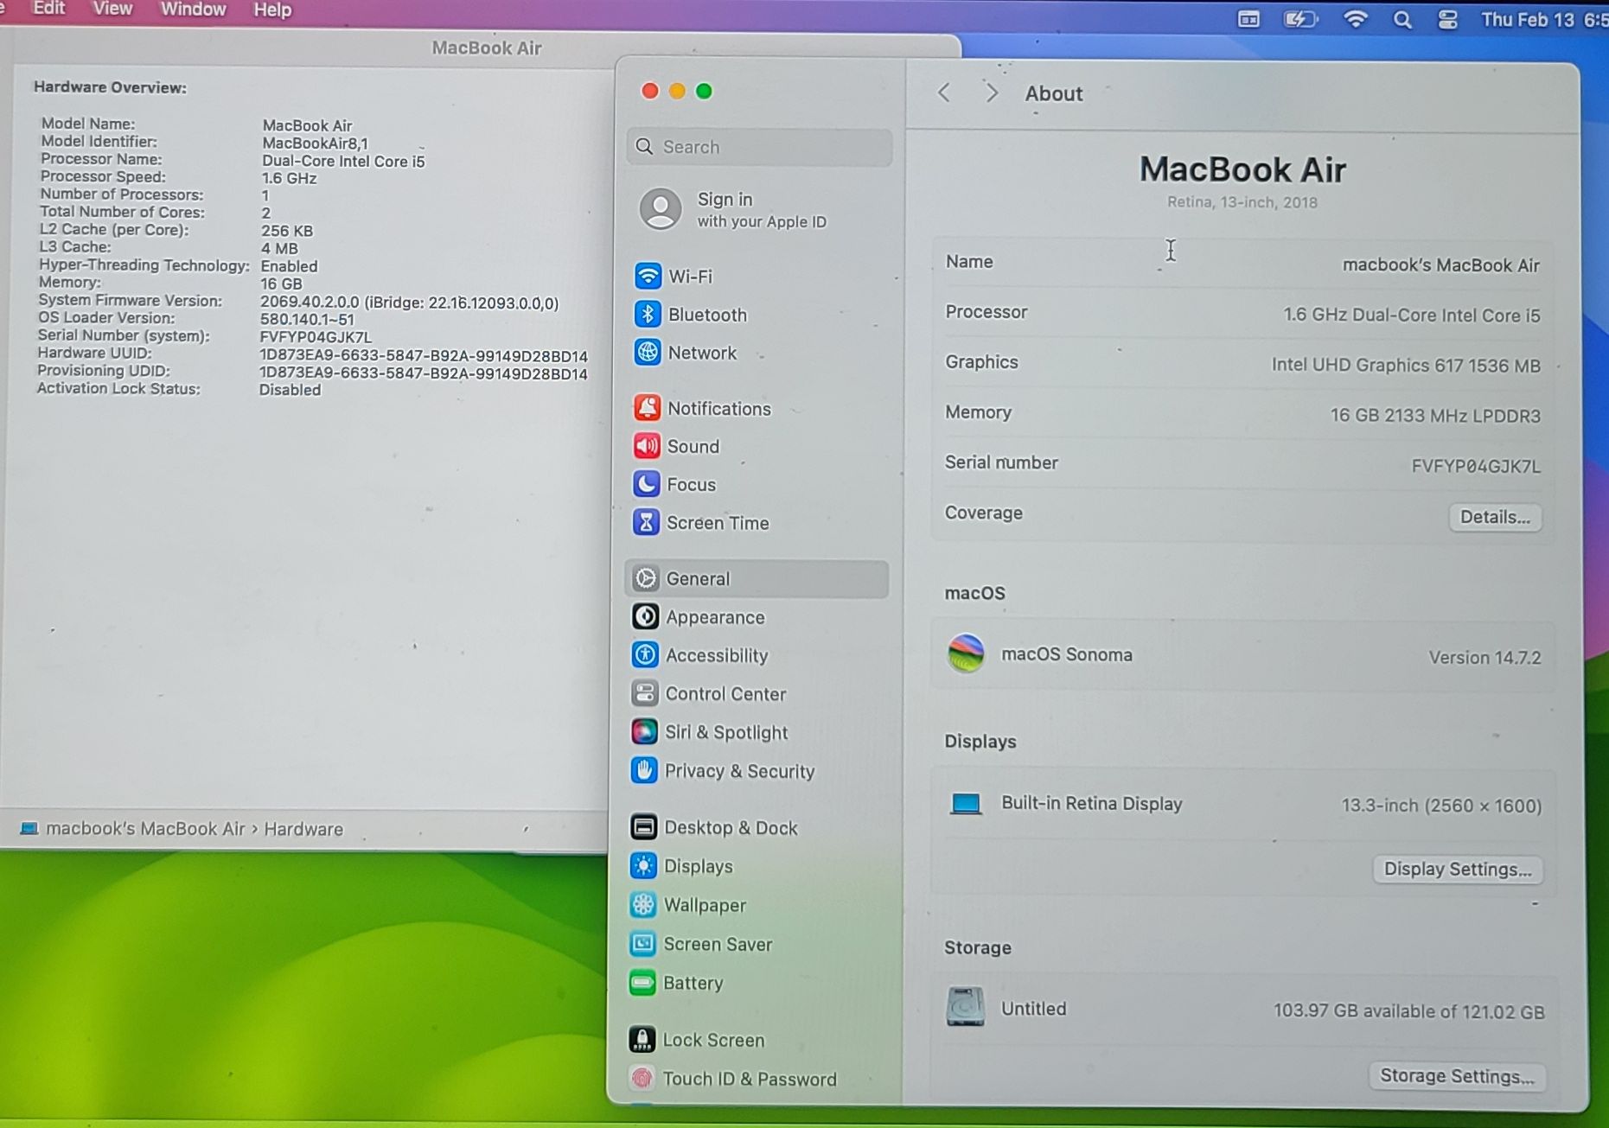Open Wi-Fi settings in sidebar
Image resolution: width=1609 pixels, height=1128 pixels.
coord(689,277)
